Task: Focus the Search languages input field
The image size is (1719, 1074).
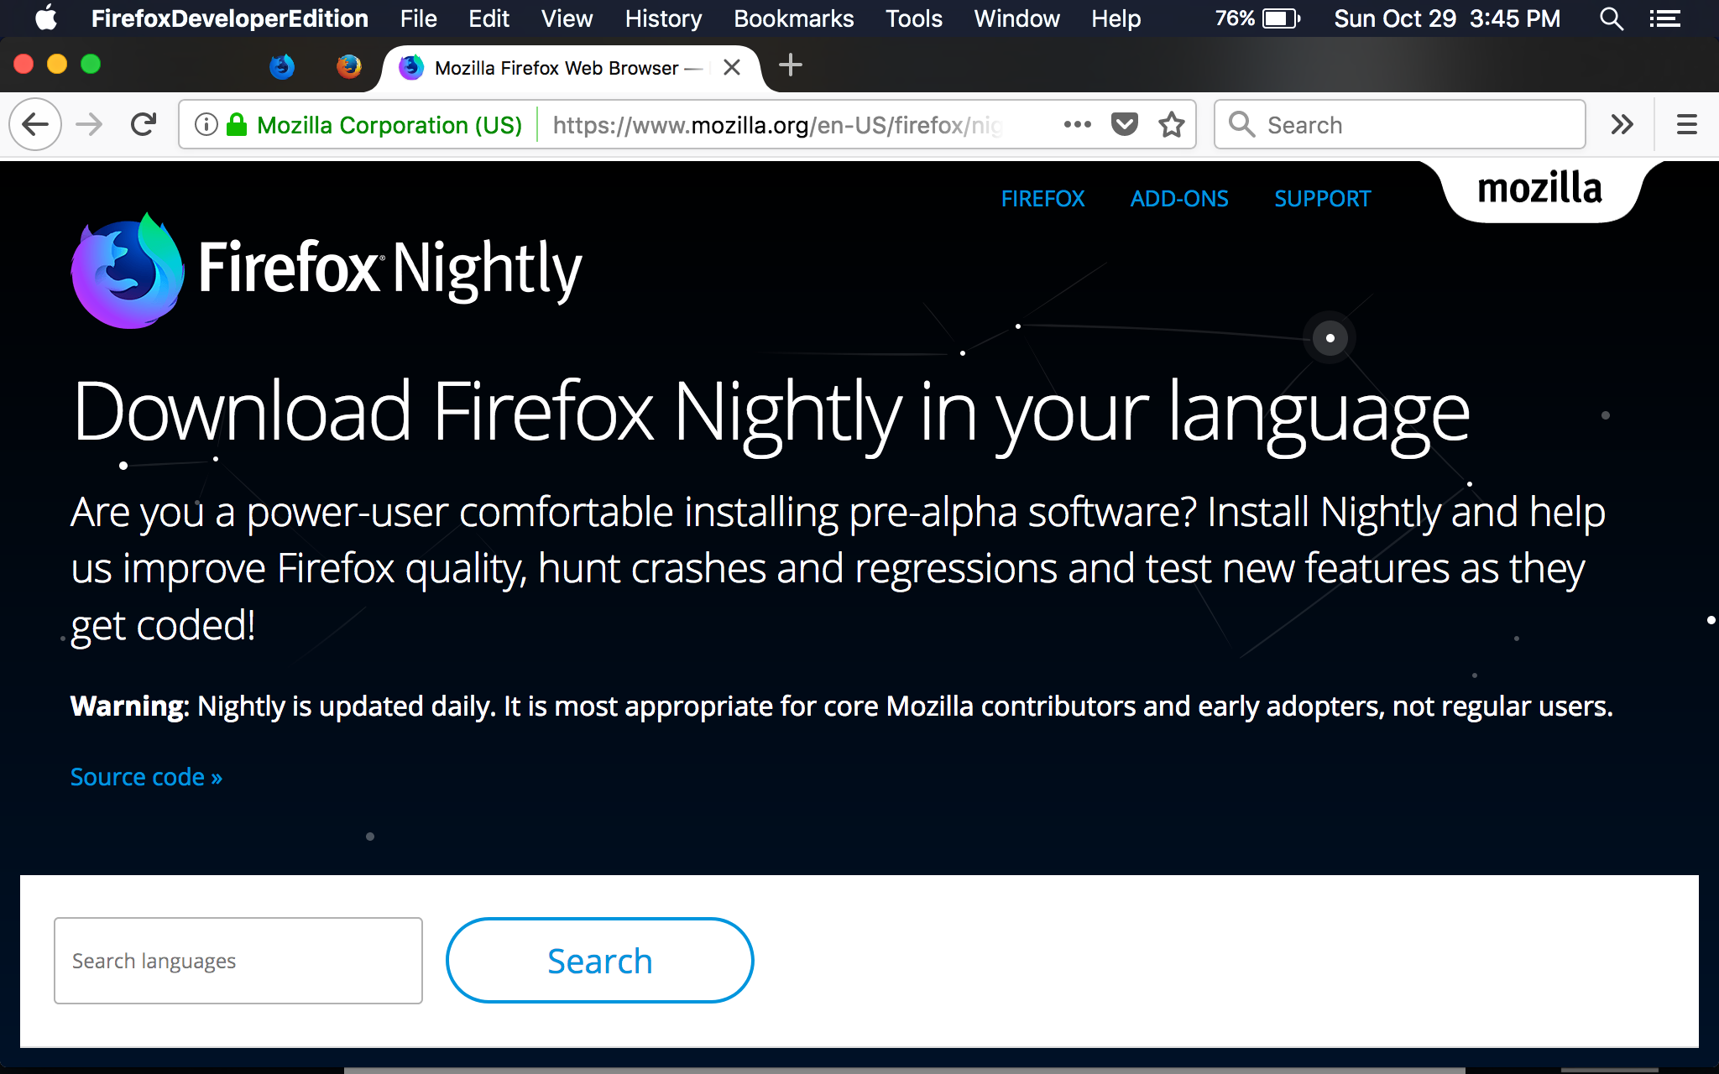Action: [x=238, y=961]
